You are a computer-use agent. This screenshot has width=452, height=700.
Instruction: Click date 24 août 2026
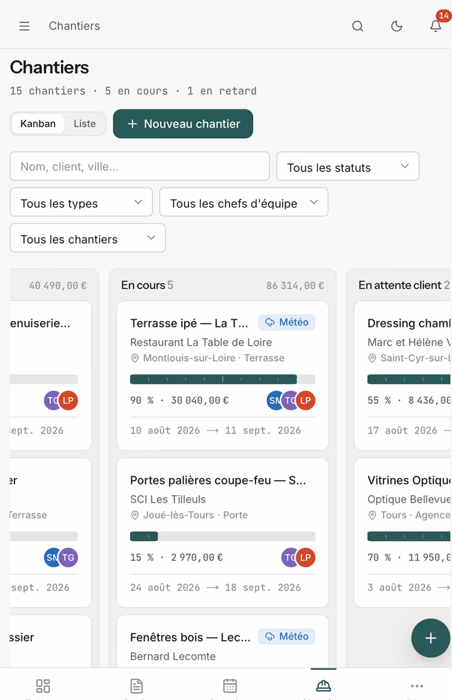click(x=165, y=588)
